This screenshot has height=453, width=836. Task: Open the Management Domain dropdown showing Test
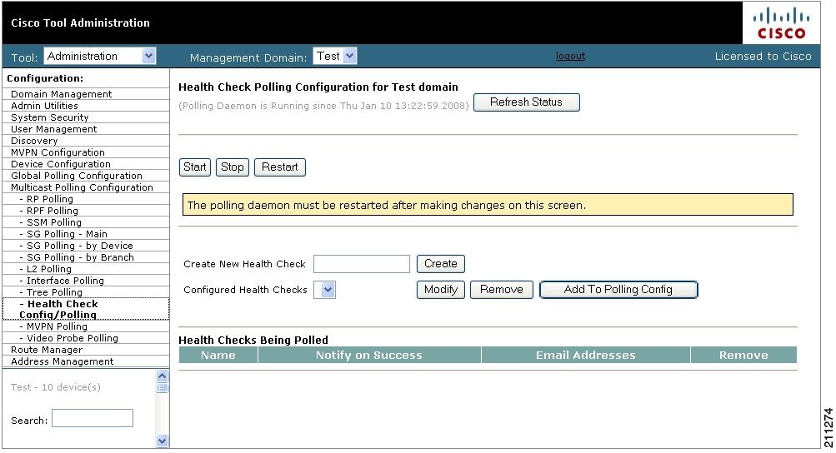(x=335, y=56)
